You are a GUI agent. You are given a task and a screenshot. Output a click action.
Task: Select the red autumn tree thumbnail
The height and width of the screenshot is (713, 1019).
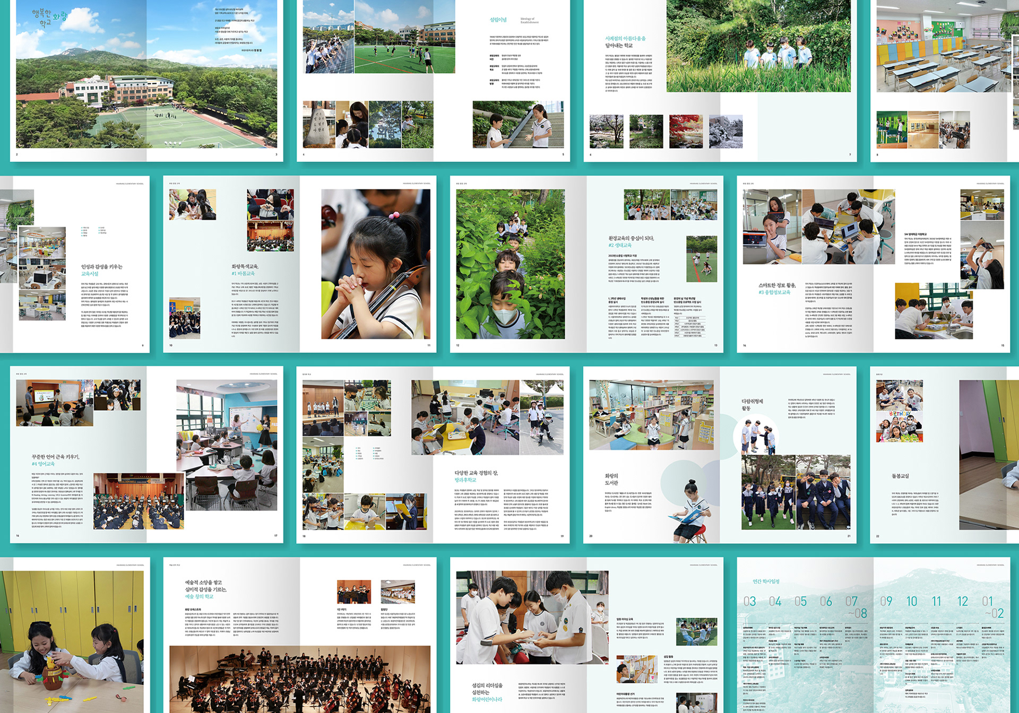(x=686, y=131)
